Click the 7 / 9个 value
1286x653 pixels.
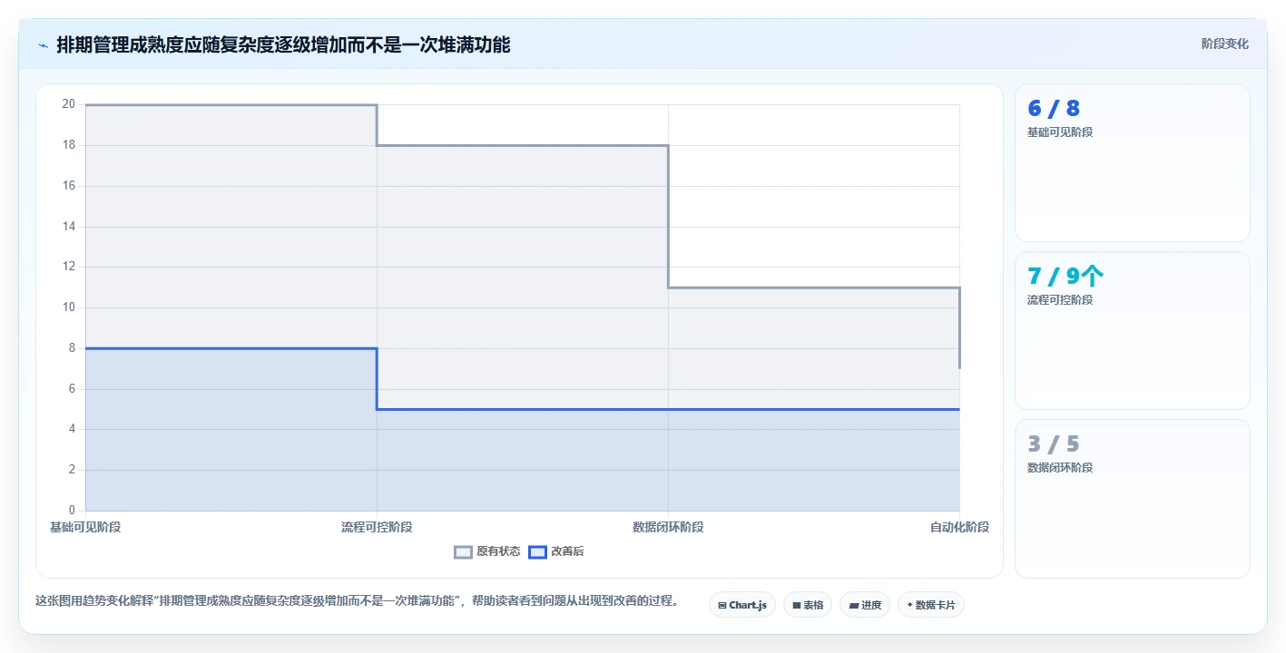click(1065, 277)
